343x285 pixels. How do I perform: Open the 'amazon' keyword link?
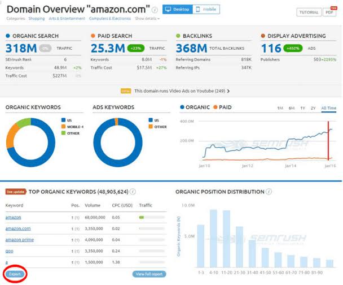click(13, 217)
